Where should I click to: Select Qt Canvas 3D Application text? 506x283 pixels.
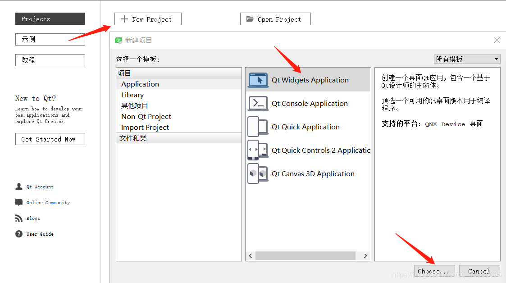(x=313, y=173)
